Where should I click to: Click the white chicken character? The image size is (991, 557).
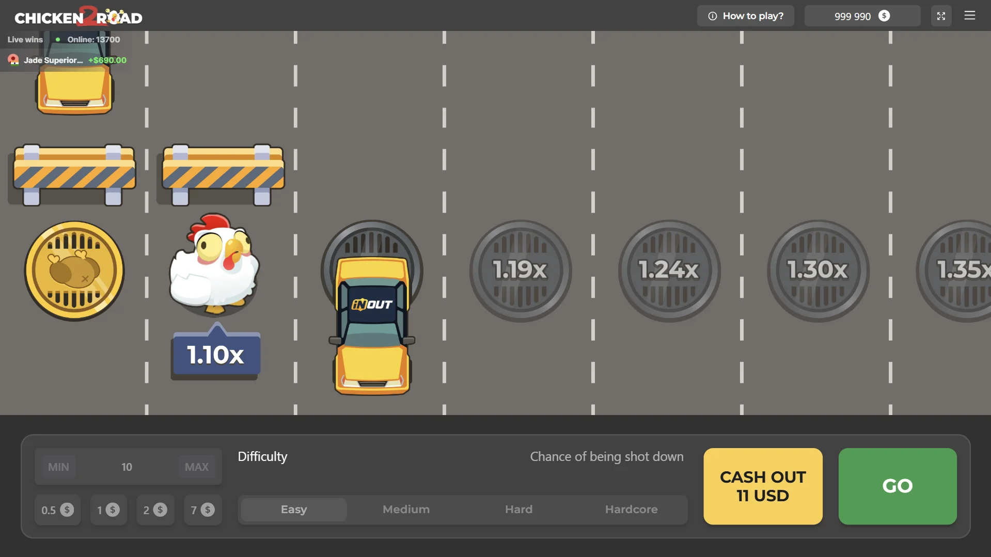tap(214, 264)
